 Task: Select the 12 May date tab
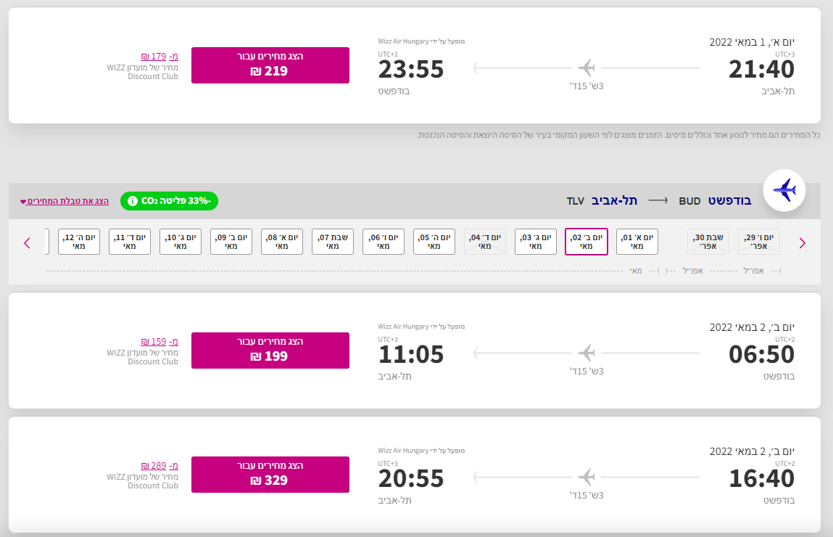click(79, 242)
